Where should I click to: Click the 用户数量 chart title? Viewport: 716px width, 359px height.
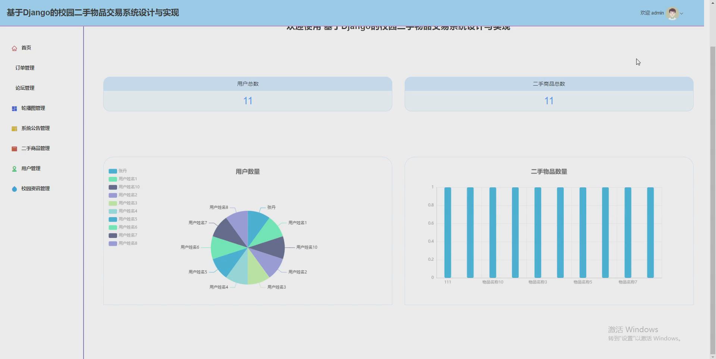(x=248, y=172)
